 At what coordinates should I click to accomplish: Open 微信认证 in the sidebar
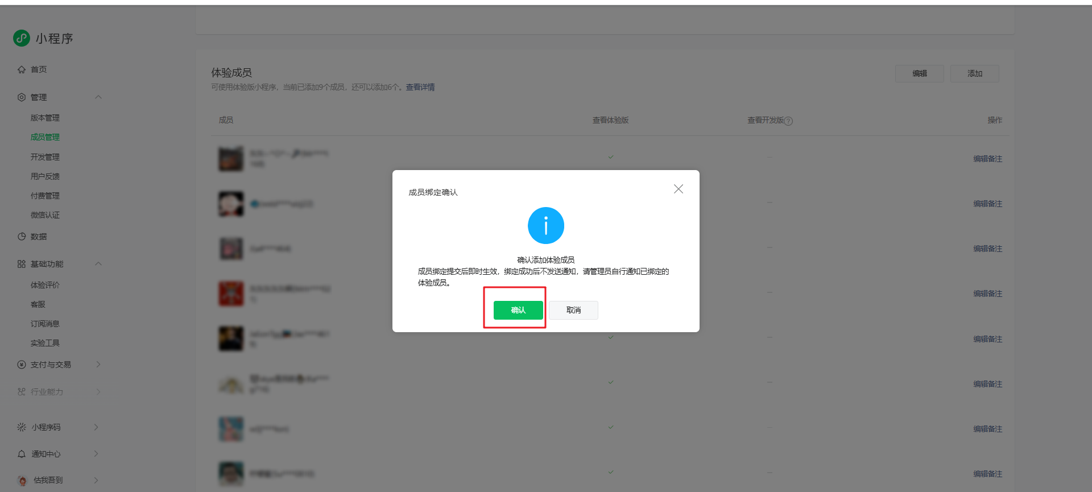[x=45, y=215]
